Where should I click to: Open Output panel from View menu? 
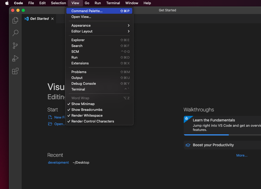[99, 78]
